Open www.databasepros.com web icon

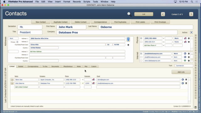tap(185, 61)
